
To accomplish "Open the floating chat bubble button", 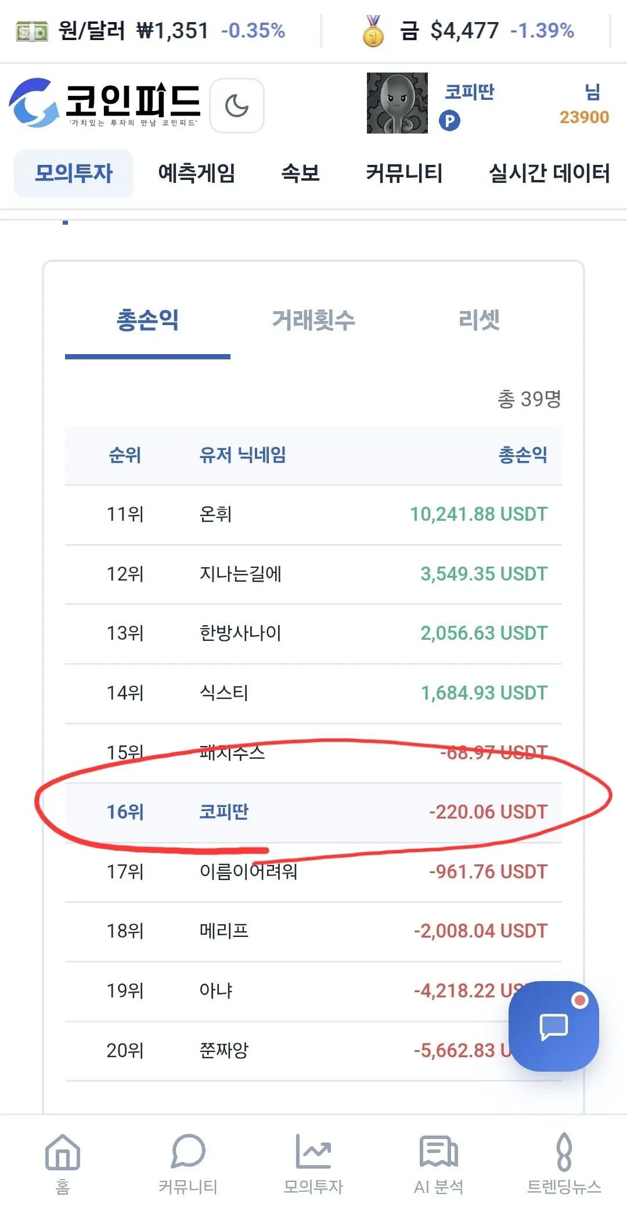I will [553, 1026].
